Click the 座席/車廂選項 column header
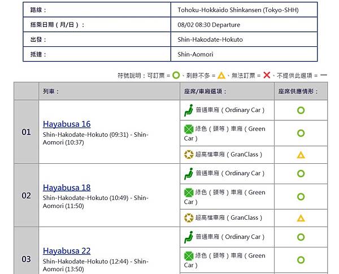339x274 pixels. pos(205,92)
